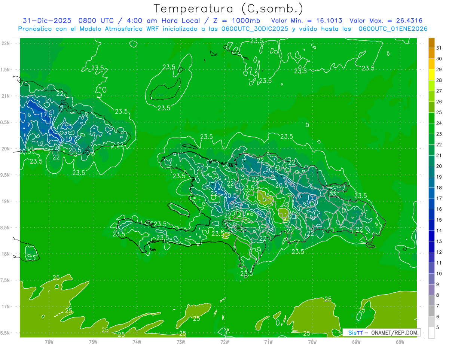
Task: Click 'Valor Min. = 16.1013' in header
Action: click(x=306, y=21)
